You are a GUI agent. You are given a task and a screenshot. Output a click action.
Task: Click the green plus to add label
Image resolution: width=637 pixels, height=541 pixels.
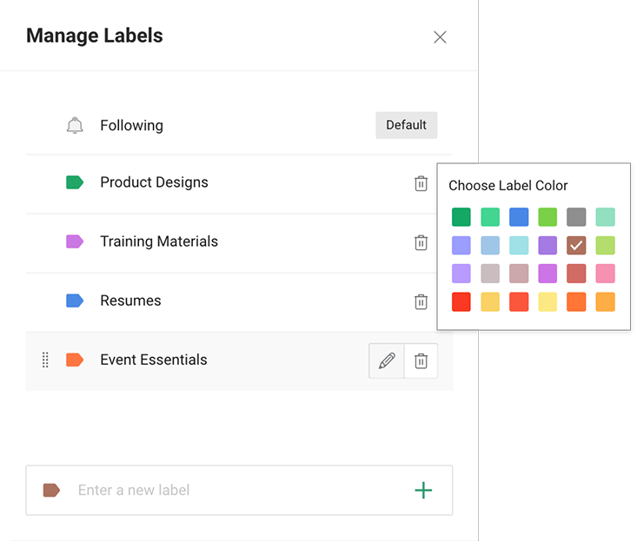(x=423, y=491)
